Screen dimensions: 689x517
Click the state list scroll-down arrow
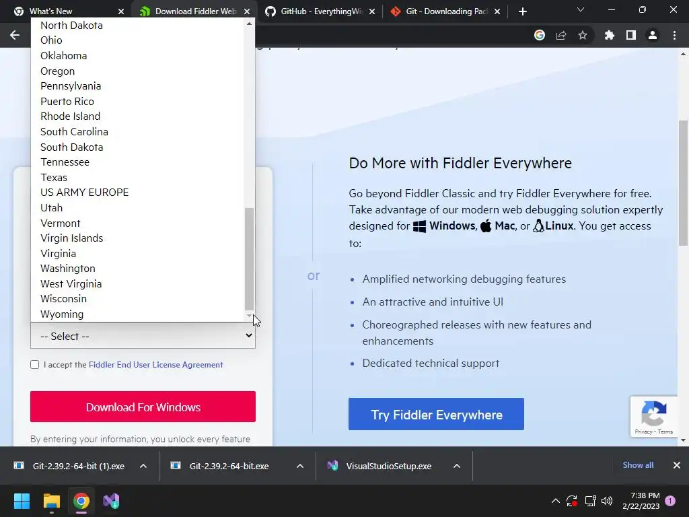tap(249, 316)
